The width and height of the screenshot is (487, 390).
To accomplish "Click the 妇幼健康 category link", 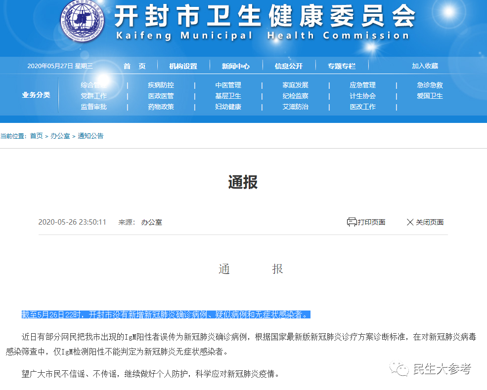I will click(228, 107).
